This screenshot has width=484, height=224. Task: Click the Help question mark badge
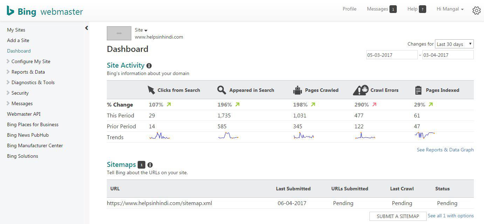[423, 9]
